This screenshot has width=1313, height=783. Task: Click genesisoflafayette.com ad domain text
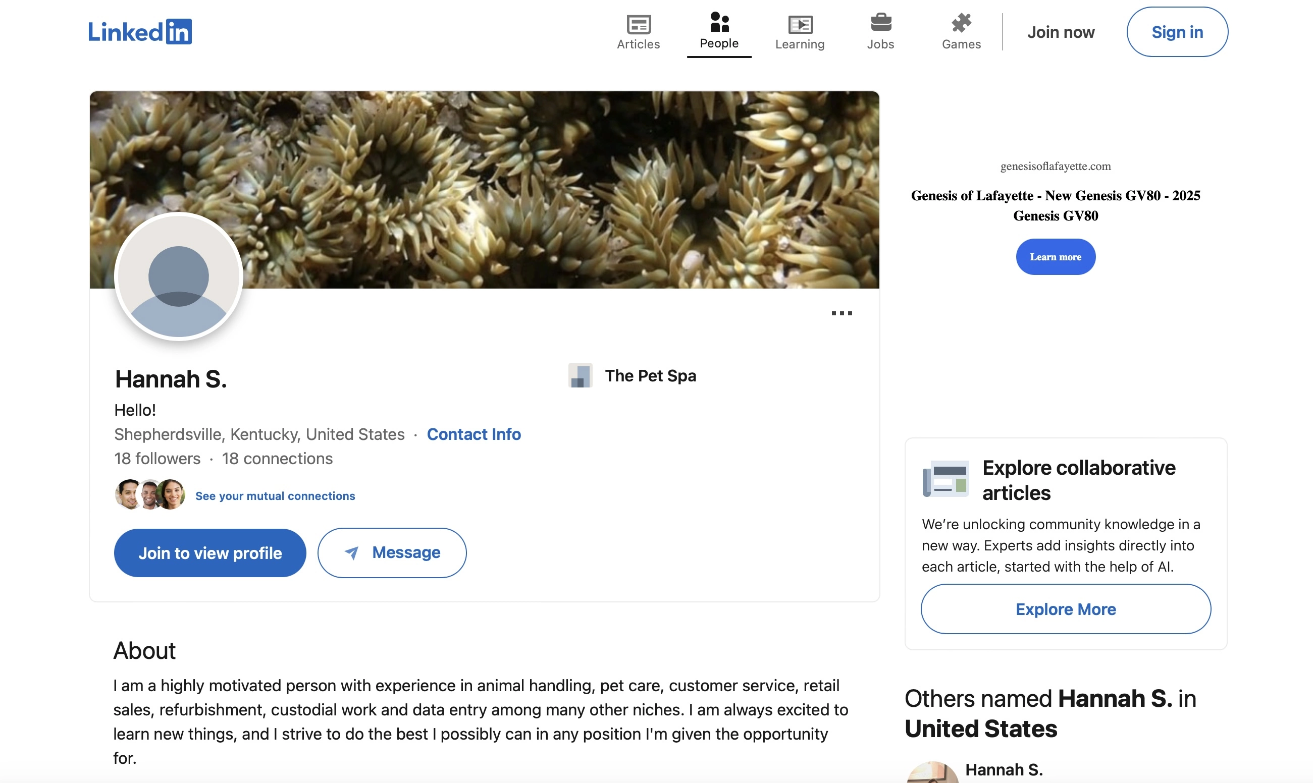tap(1056, 166)
